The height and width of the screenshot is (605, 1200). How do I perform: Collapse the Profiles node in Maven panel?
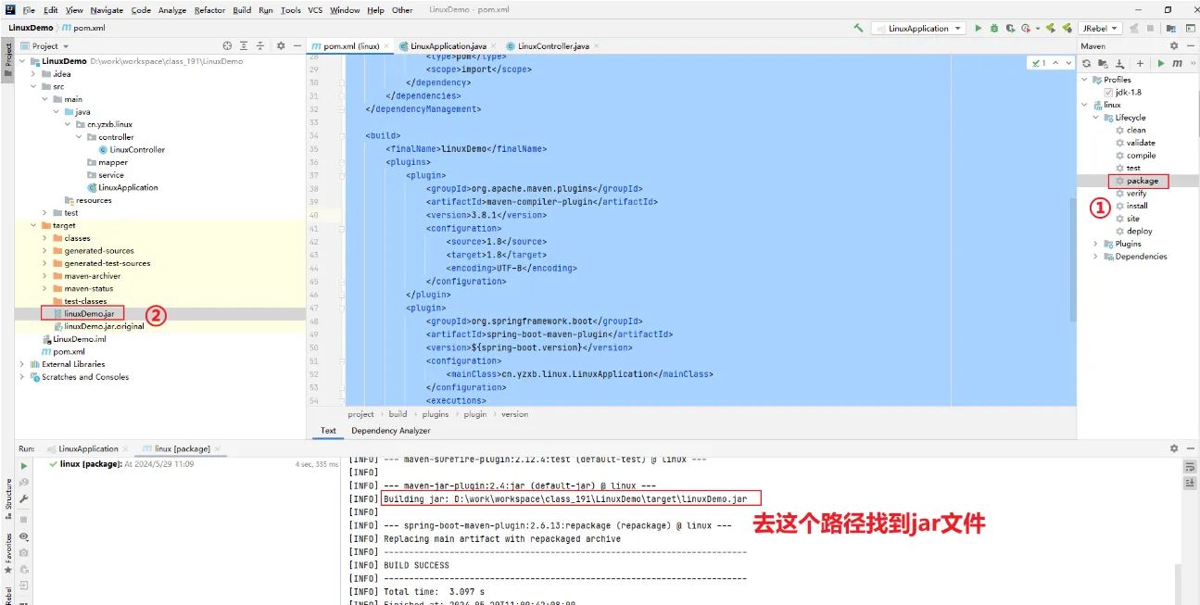click(1085, 80)
